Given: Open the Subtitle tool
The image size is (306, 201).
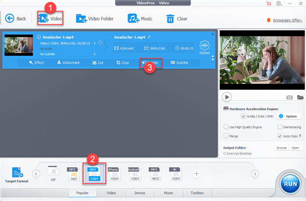Looking at the screenshot, I should [179, 63].
